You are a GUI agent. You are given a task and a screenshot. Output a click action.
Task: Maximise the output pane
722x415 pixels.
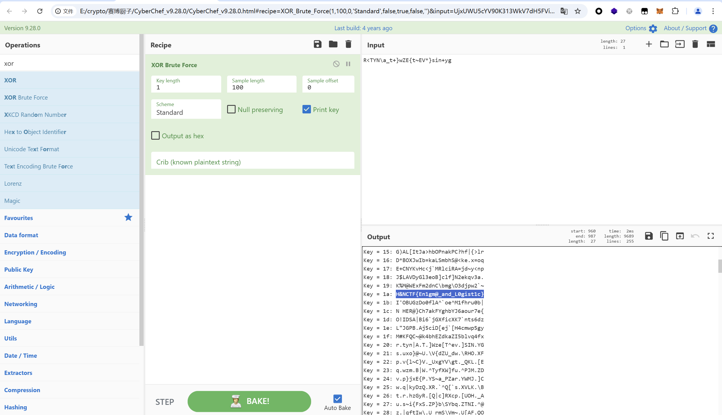(x=711, y=236)
